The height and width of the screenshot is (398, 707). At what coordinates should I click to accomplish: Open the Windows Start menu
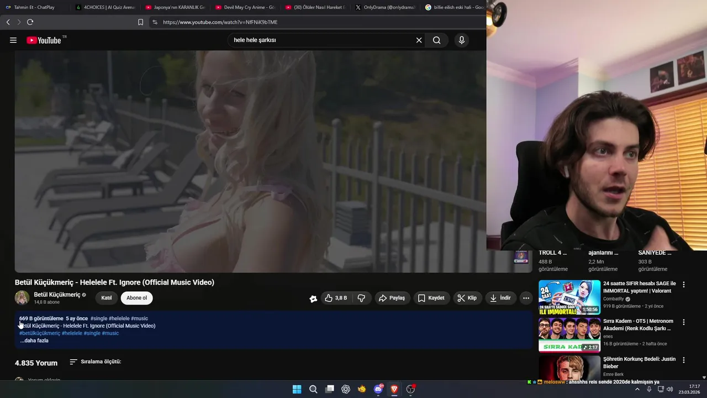[x=297, y=389]
